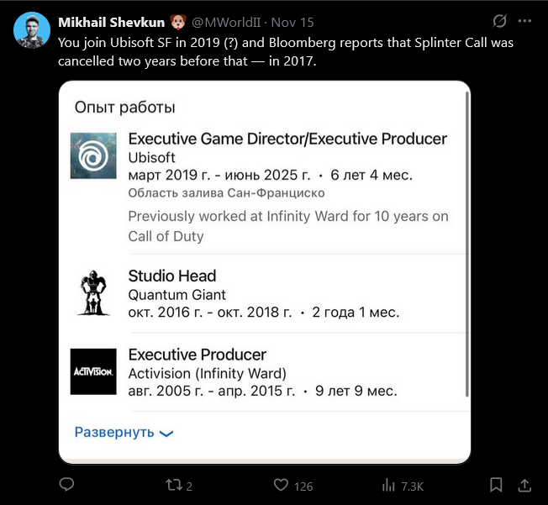Viewport: 548px width, 505px height.
Task: Click the Ubisoft company logo
Action: 93,155
